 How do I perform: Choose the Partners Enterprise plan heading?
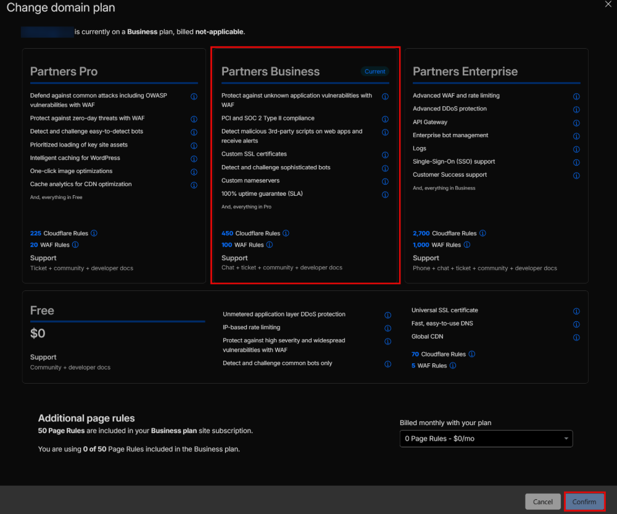pyautogui.click(x=465, y=72)
